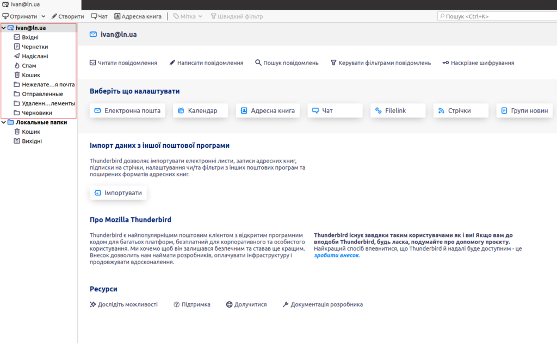Click the Мітка tag icon
557x343 pixels.
(176, 16)
